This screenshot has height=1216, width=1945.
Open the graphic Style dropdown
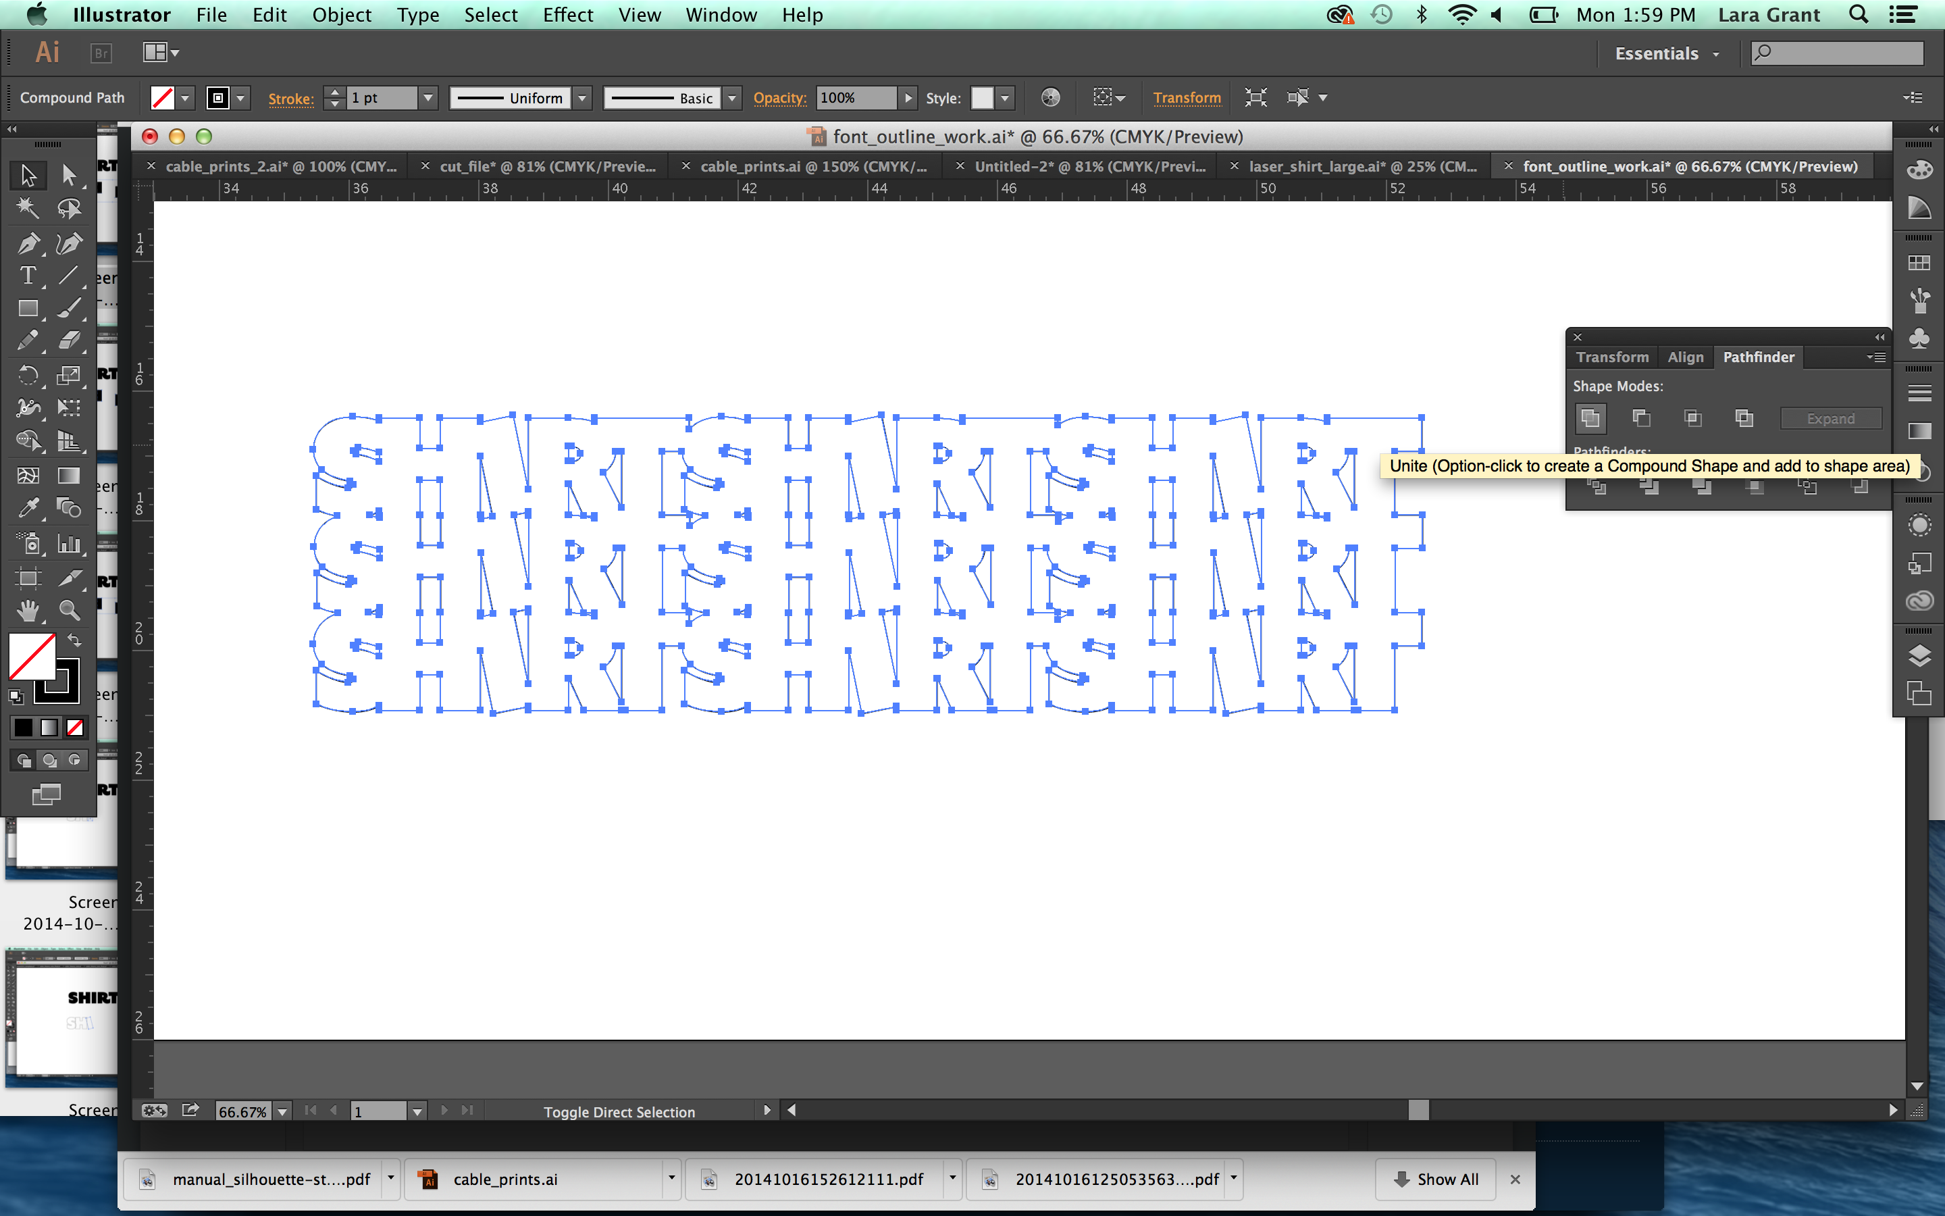1005,98
